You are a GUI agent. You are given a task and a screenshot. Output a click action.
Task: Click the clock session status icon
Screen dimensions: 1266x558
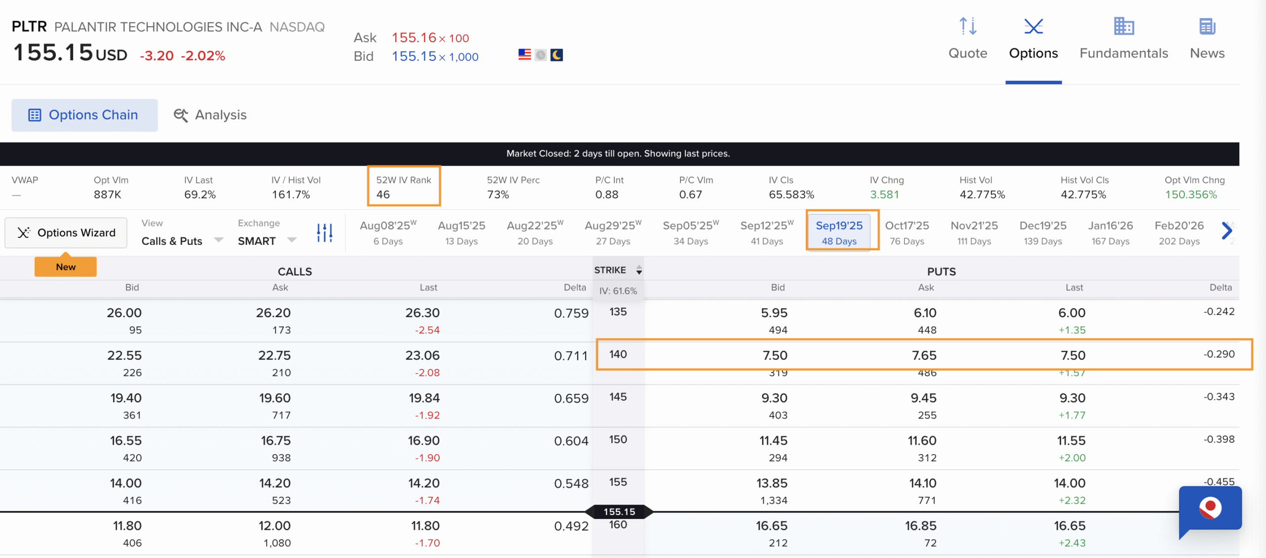click(x=541, y=55)
